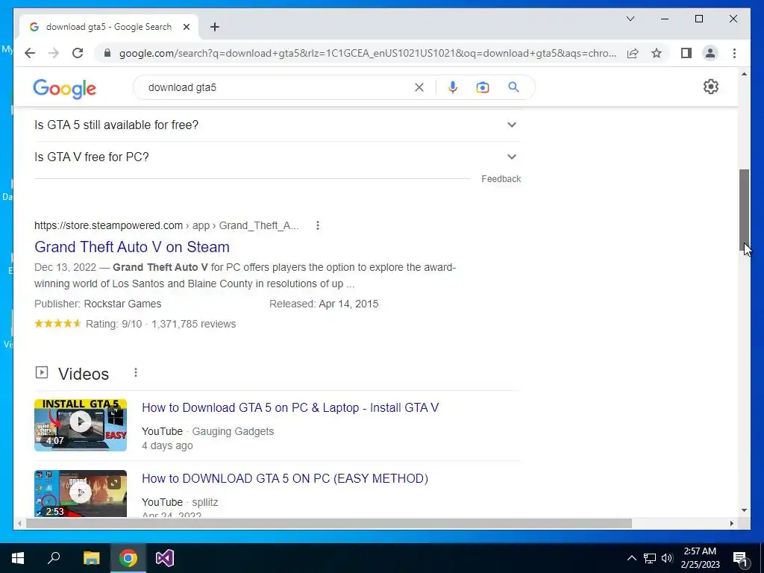Open options for Videos section
The width and height of the screenshot is (764, 573).
[136, 373]
